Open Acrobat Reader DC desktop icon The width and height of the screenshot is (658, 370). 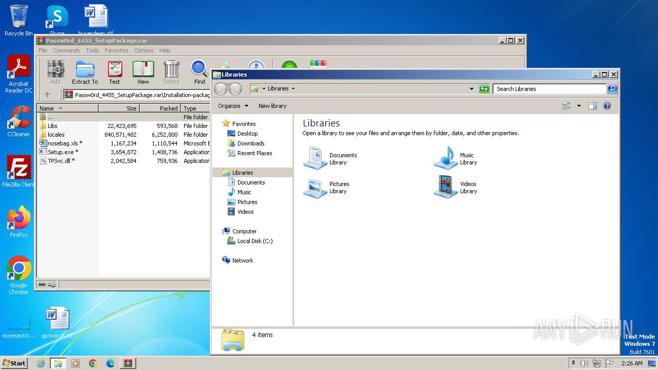[19, 75]
